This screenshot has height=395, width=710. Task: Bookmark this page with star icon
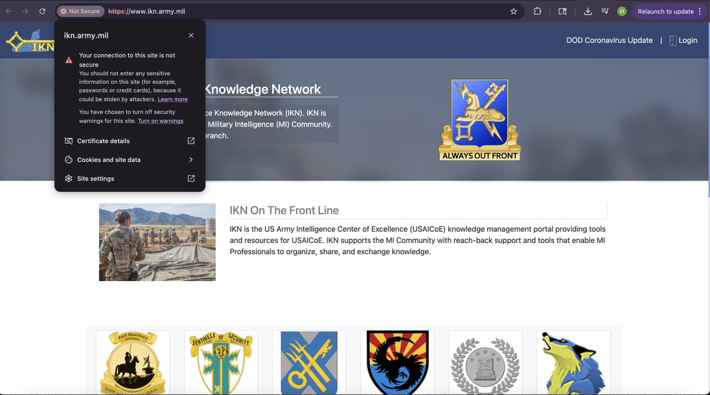click(x=514, y=11)
